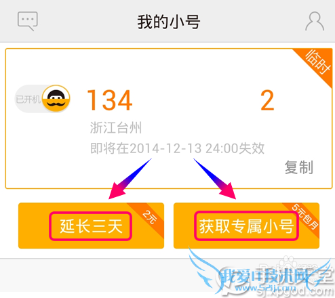Open the messages chat bubble icon
335x298 pixels.
point(28,21)
